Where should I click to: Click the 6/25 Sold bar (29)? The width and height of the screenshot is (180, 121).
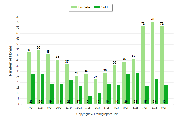[x=137, y=88]
